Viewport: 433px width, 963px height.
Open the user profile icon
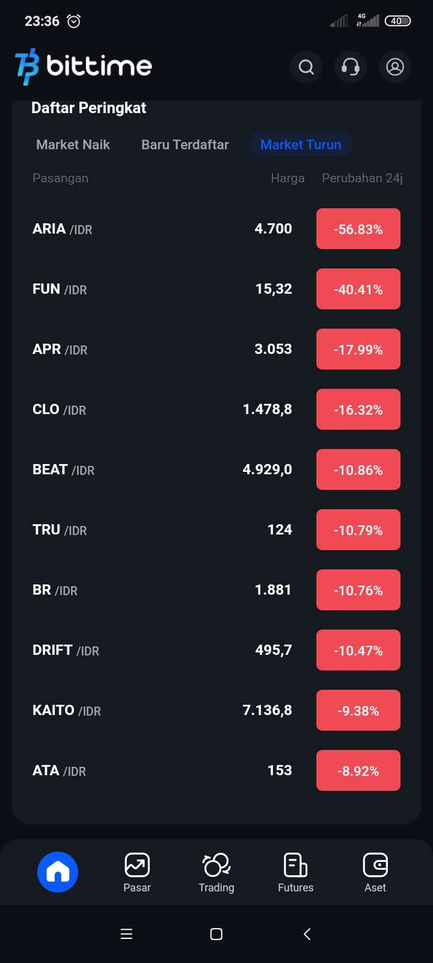point(395,67)
